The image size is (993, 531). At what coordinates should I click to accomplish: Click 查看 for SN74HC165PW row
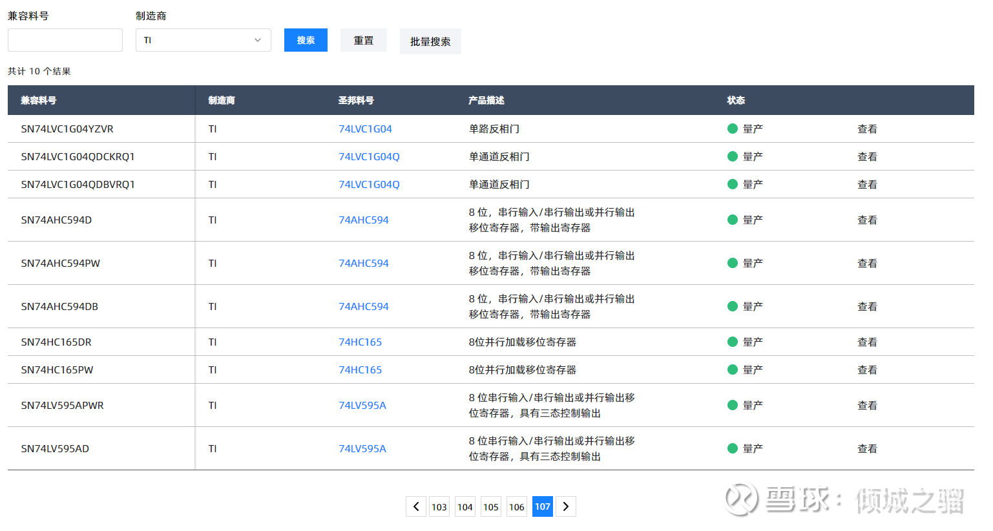[x=867, y=370]
